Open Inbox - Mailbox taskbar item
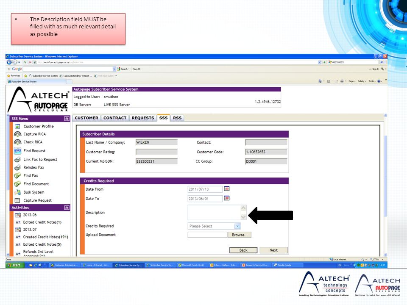The image size is (407, 305). tap(224, 265)
